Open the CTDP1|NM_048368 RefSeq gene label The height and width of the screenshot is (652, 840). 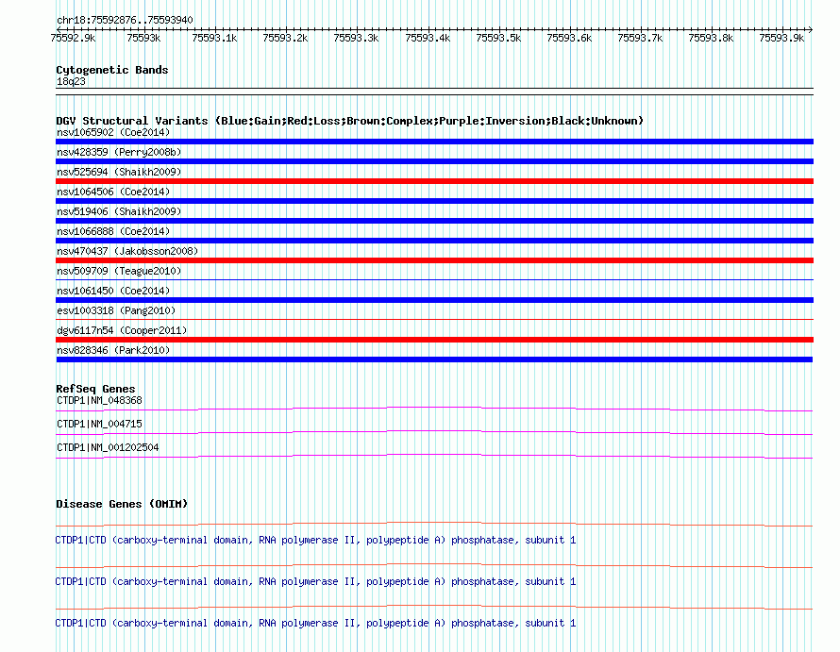99,400
